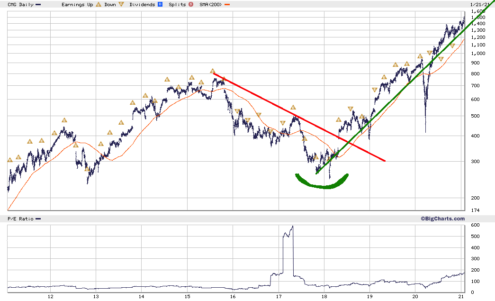Select the year 15 label on time axis
This screenshot has height=301, width=495.
(187, 296)
